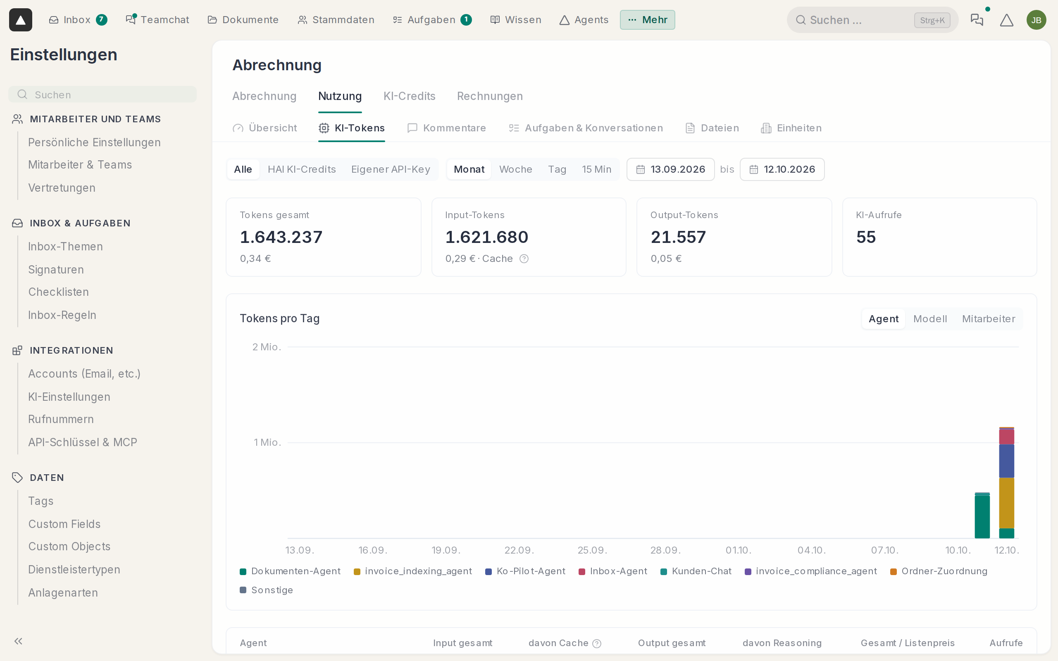The width and height of the screenshot is (1058, 661).
Task: Sort by the Aufrufe column header
Action: pos(1006,643)
